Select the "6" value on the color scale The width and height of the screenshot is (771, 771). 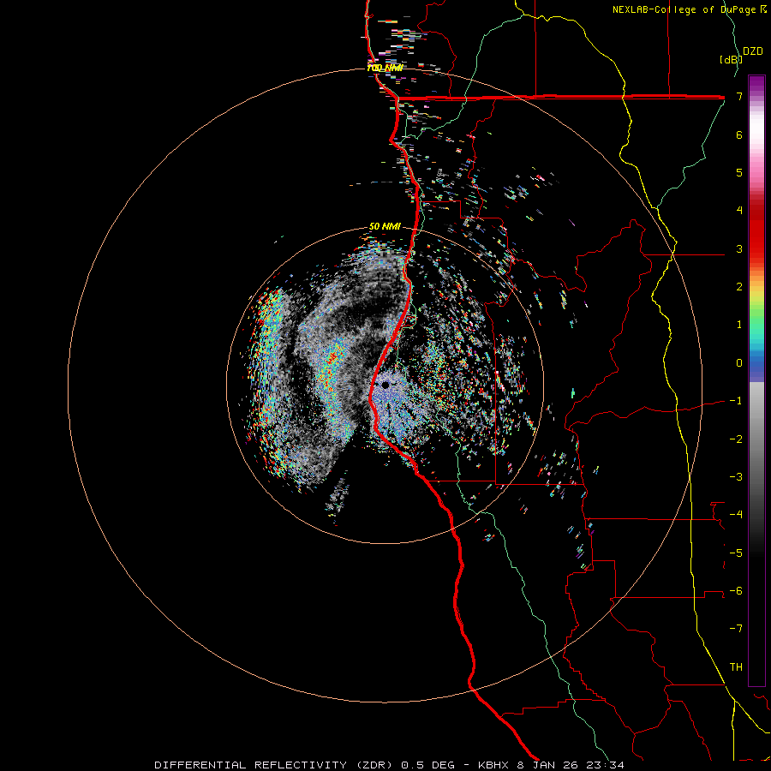pyautogui.click(x=739, y=134)
